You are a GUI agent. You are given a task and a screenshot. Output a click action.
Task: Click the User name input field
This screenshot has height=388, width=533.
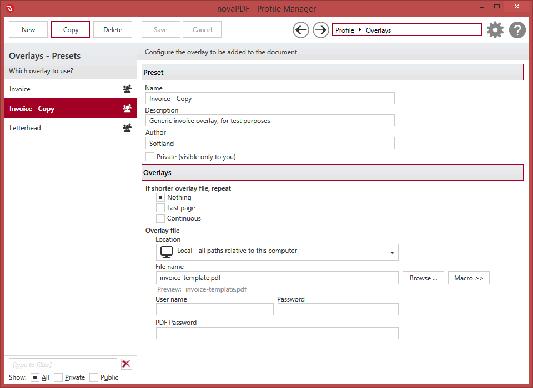pyautogui.click(x=214, y=309)
